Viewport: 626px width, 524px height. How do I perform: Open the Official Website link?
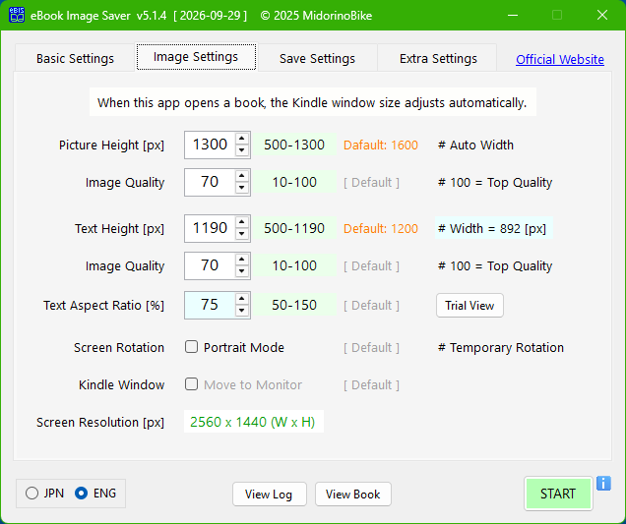560,59
